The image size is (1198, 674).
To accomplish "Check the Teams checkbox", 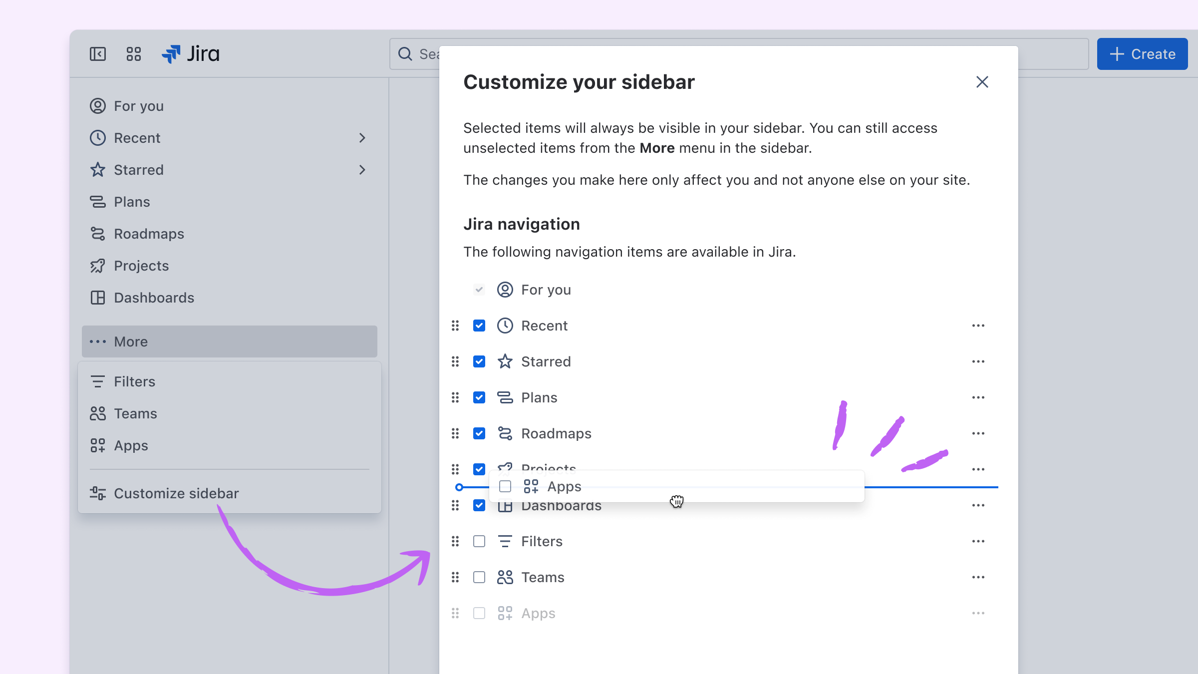I will click(x=479, y=577).
